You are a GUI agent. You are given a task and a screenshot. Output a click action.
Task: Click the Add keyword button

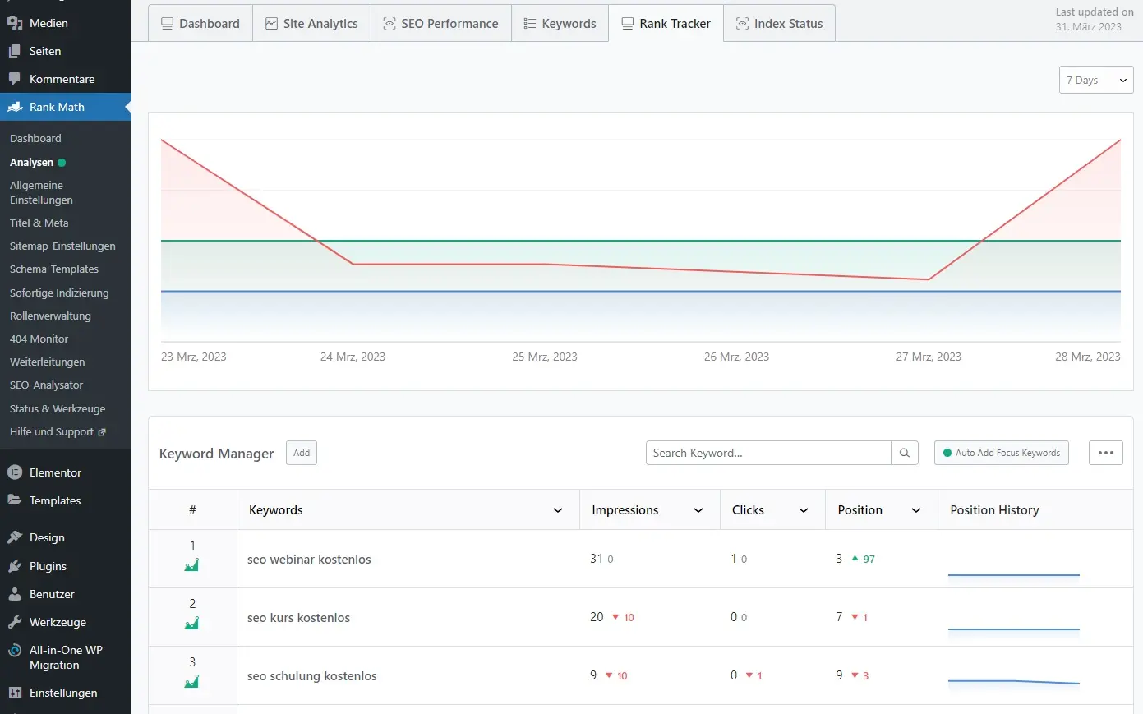(302, 453)
